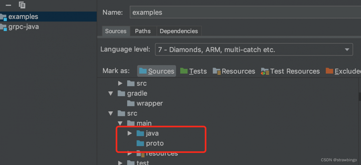Expand the src folder at top of tree
The width and height of the screenshot is (361, 165).
click(120, 83)
